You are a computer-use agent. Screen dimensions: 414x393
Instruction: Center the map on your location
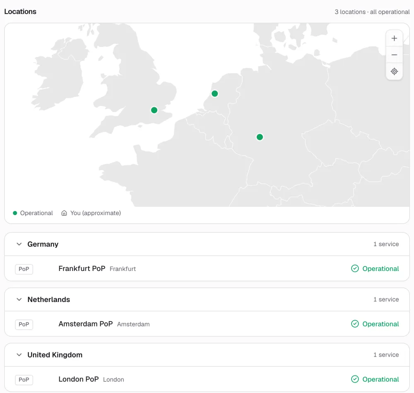pos(394,71)
